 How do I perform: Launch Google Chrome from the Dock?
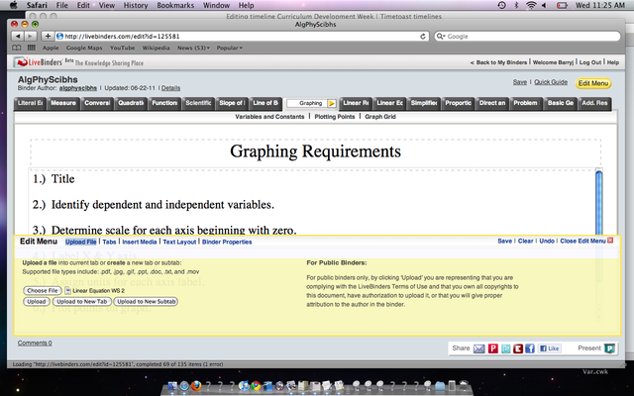pos(256,385)
